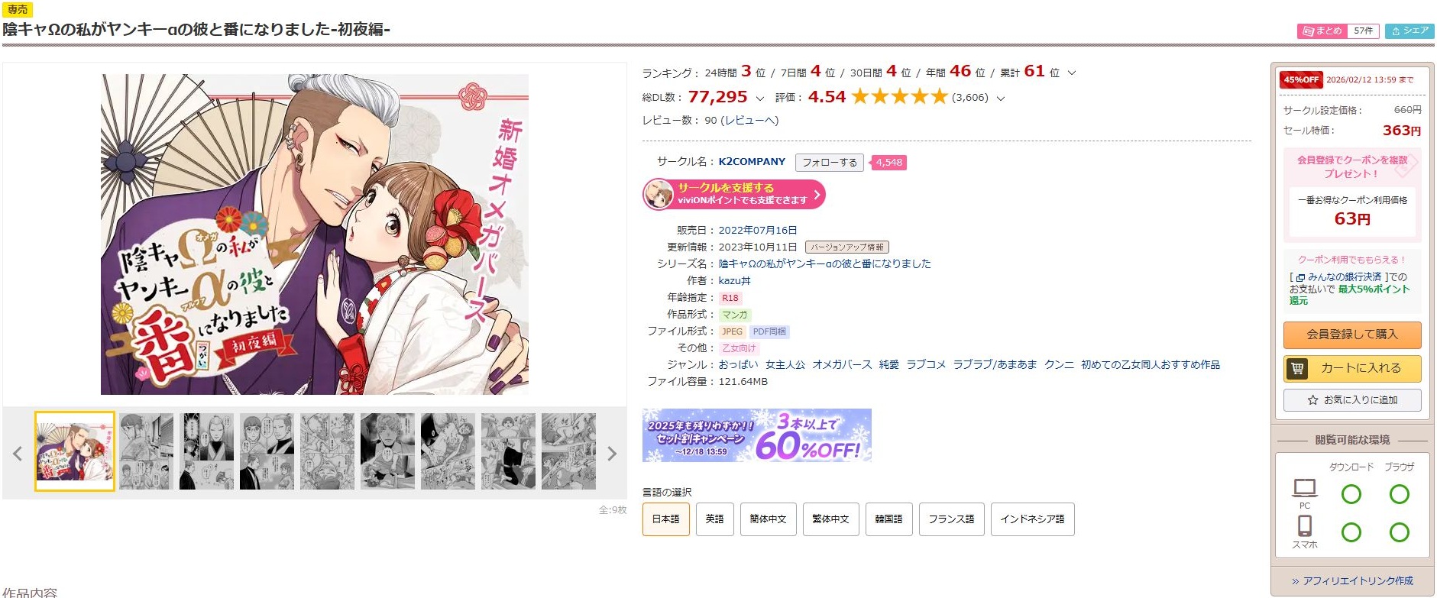Viewport: 1437px width, 598px height.
Task: Show previous thumbnails with left arrow
Action: coord(18,454)
